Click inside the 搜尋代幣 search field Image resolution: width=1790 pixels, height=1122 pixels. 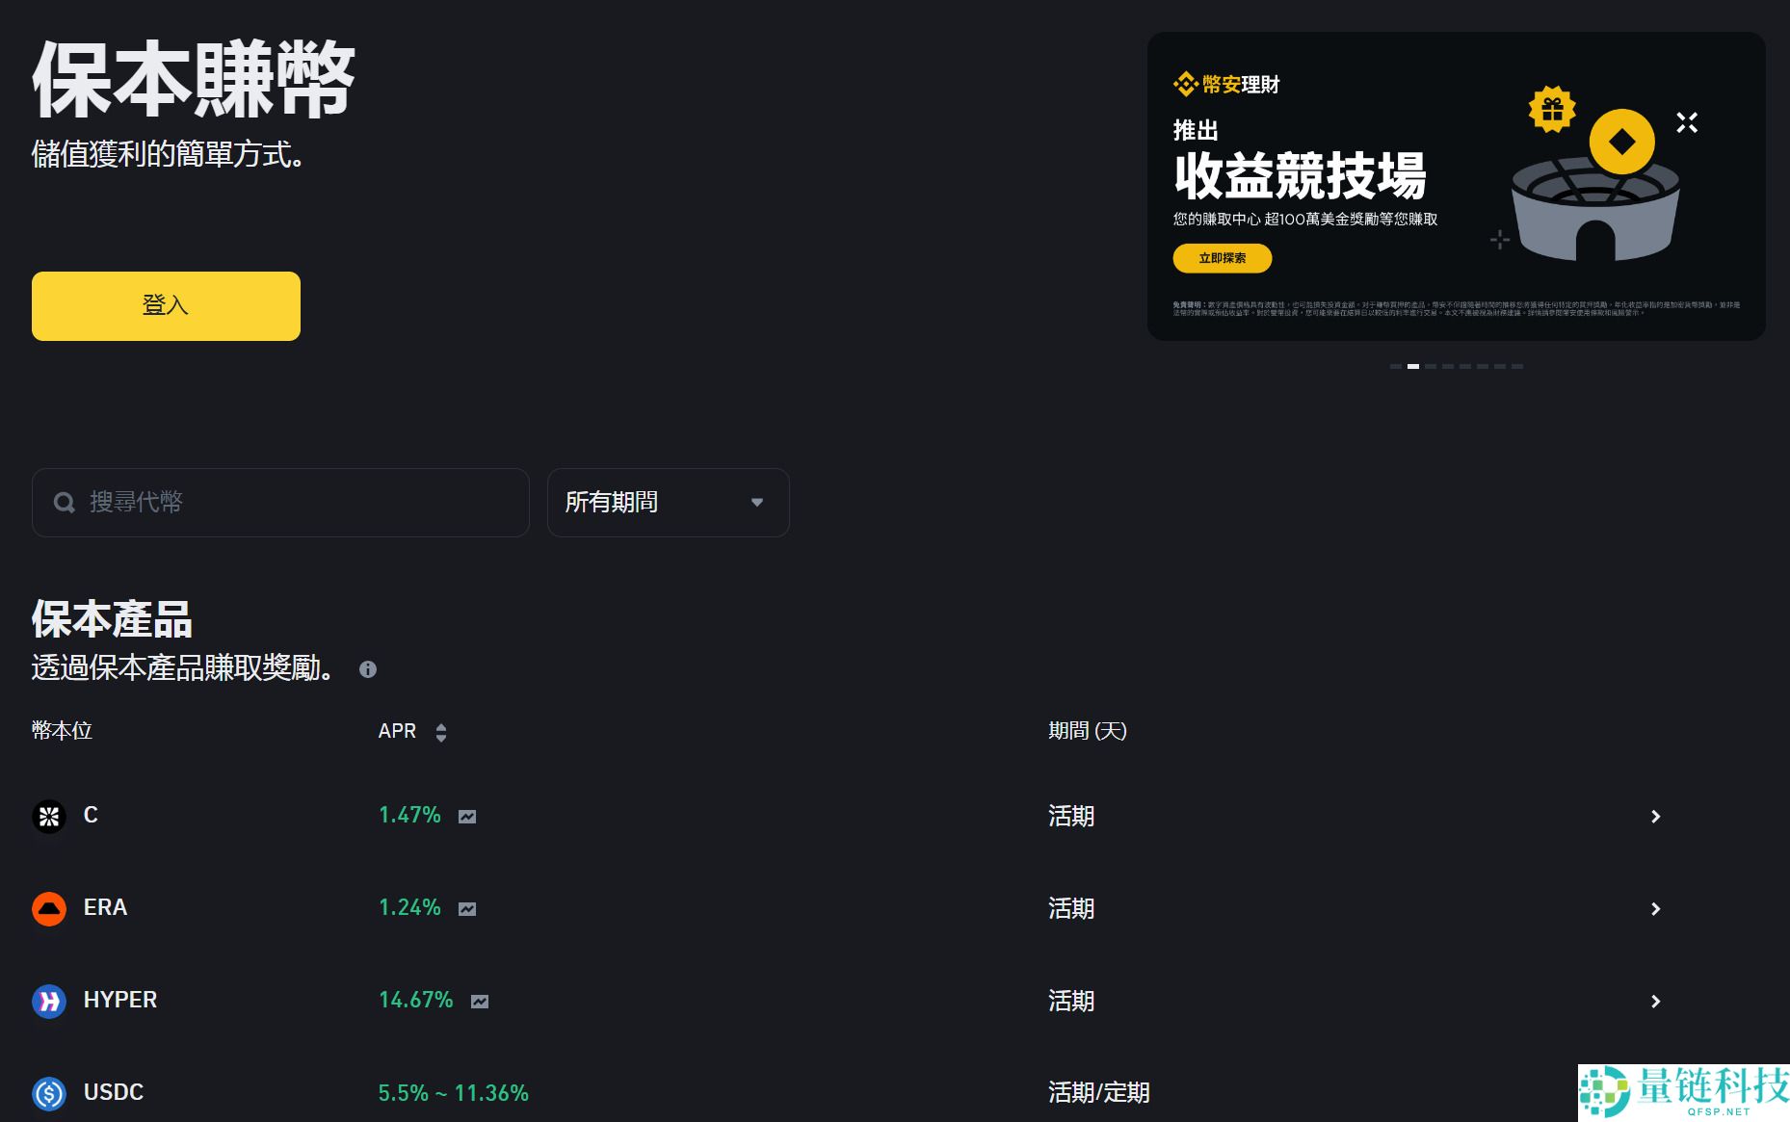click(x=279, y=502)
